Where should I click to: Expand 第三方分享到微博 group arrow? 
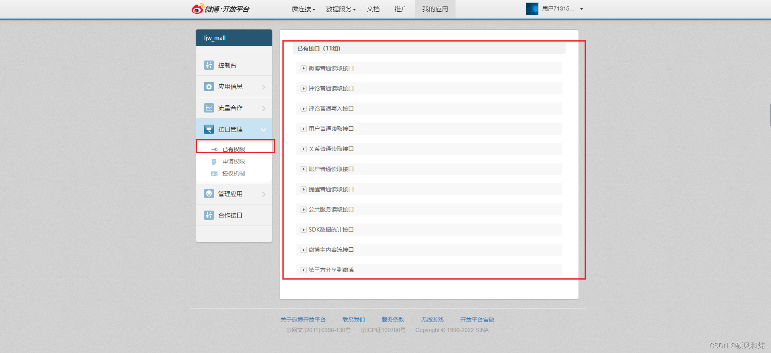(304, 270)
